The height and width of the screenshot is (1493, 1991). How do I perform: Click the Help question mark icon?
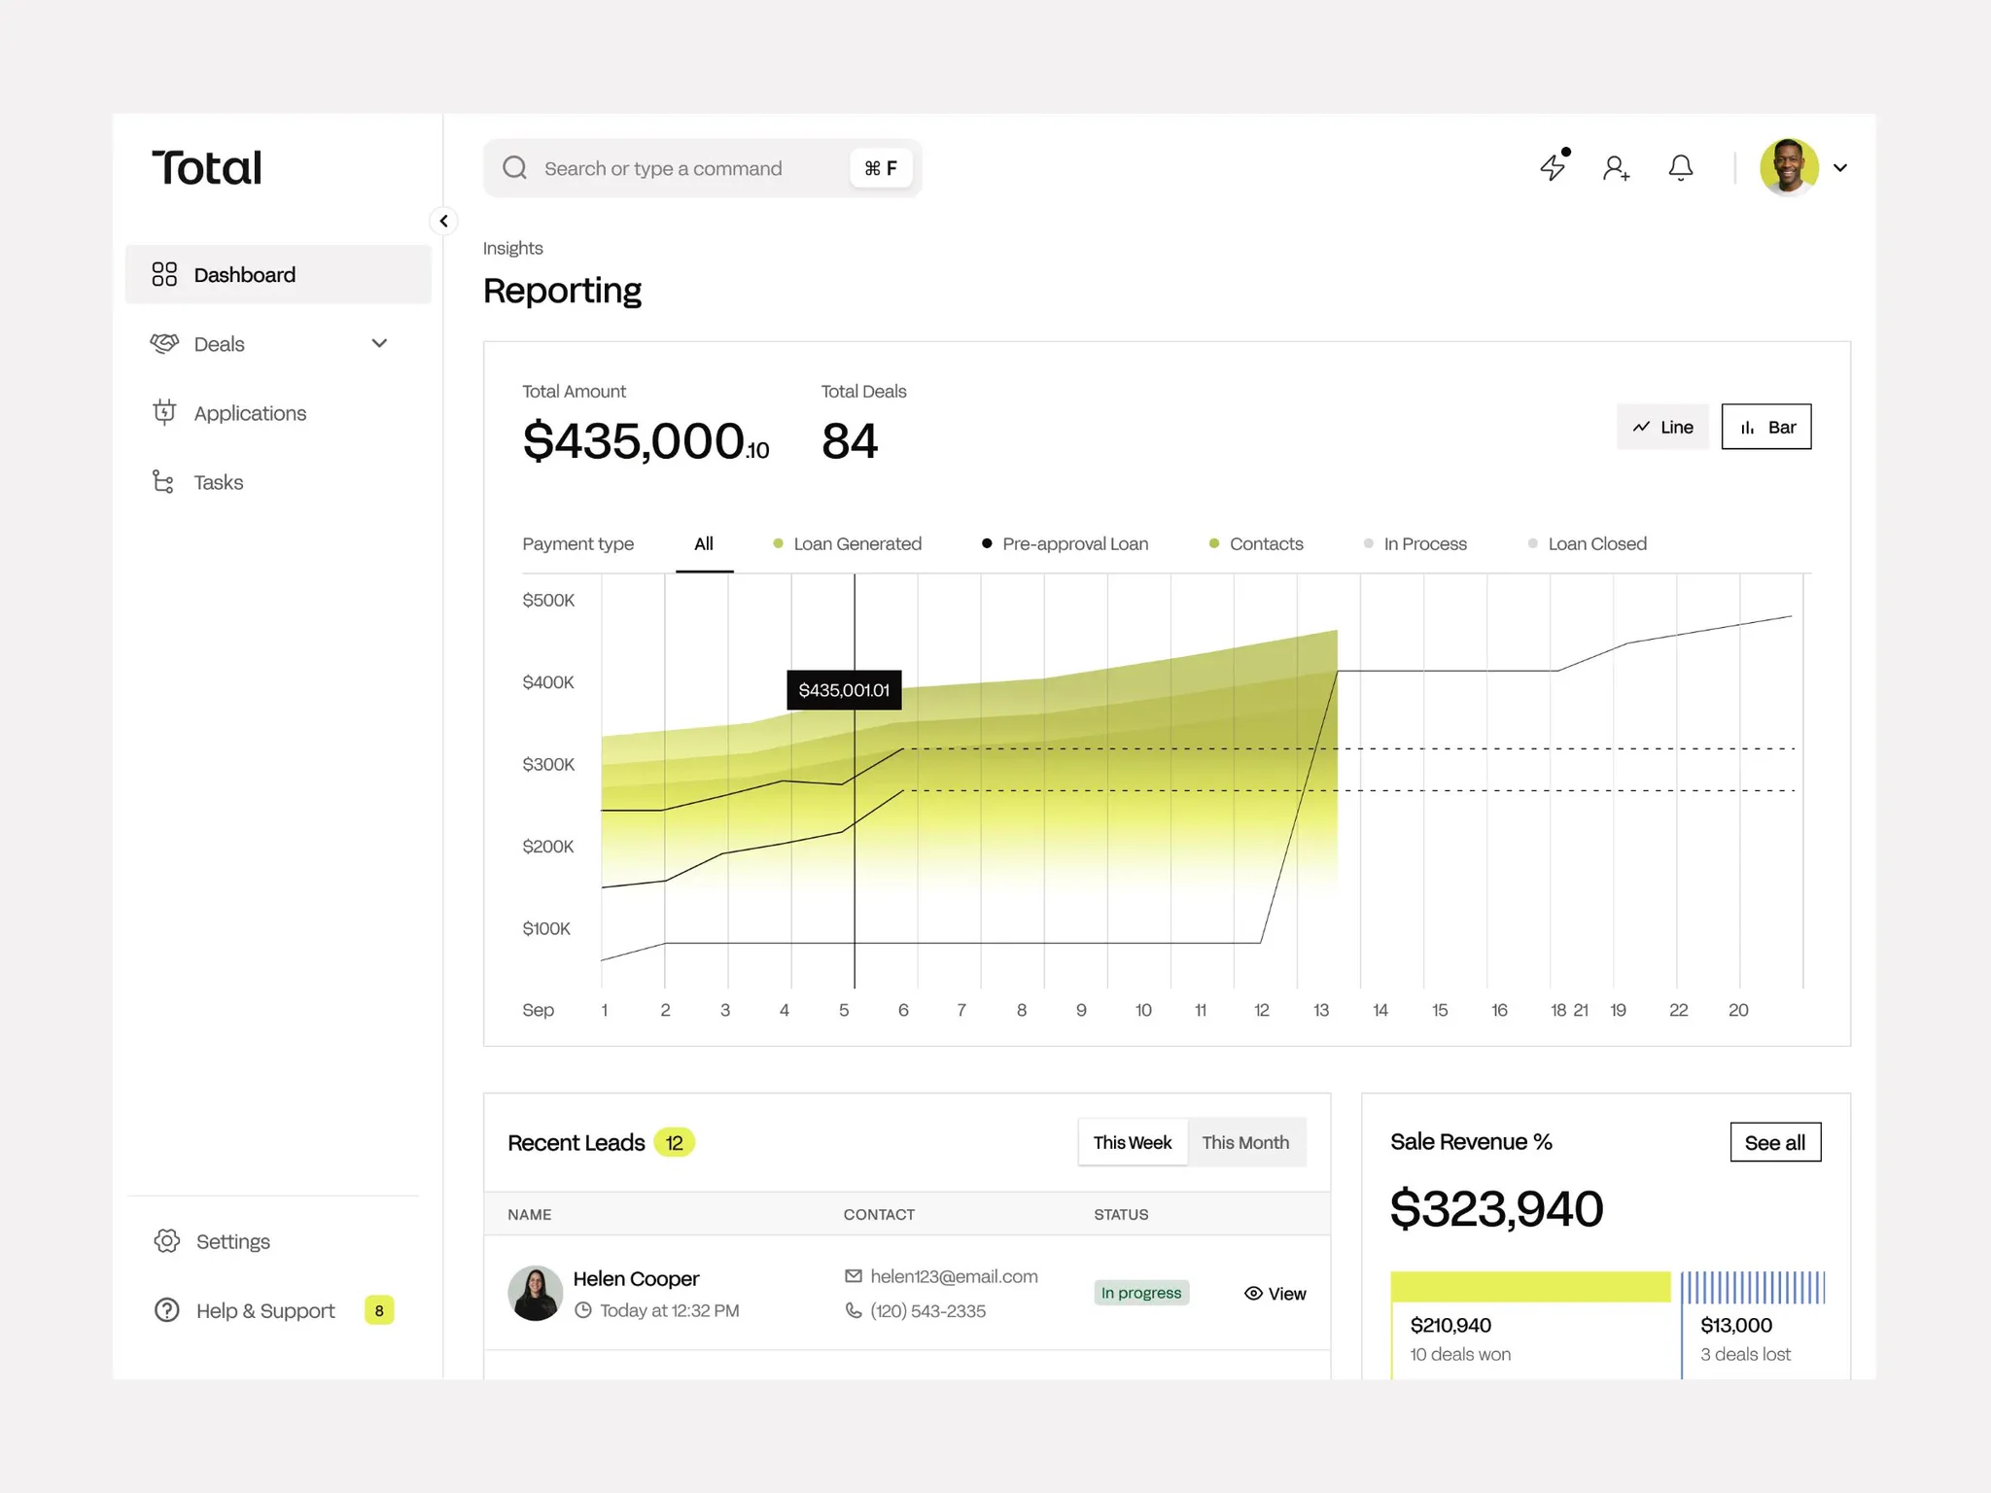(167, 1310)
